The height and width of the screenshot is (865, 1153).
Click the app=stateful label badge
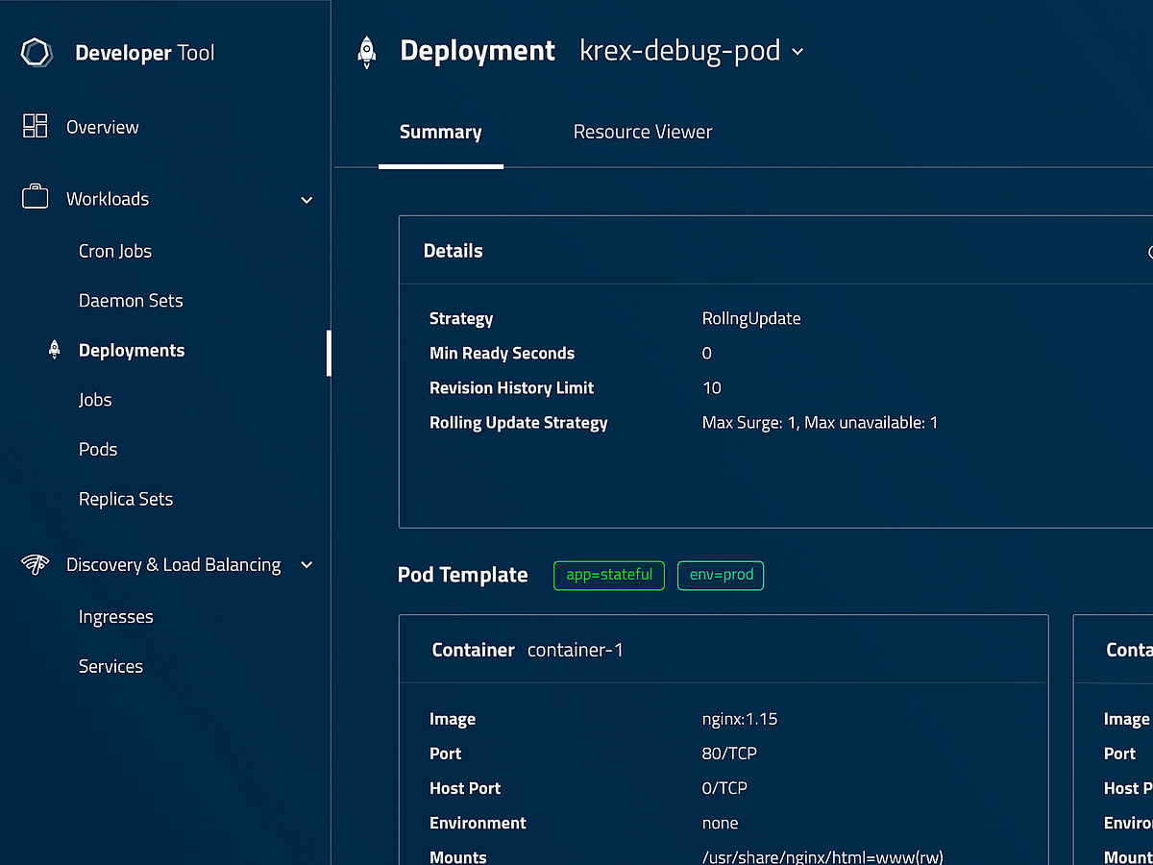click(608, 575)
